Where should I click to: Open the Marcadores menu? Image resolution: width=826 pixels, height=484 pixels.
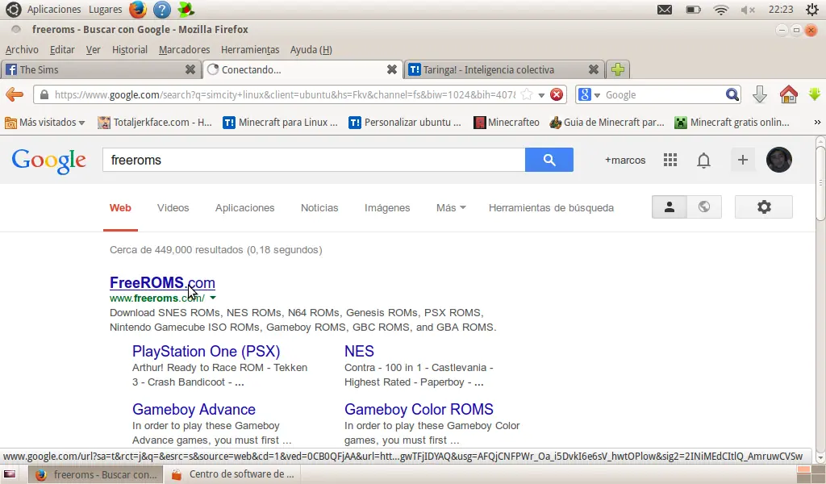tap(185, 49)
